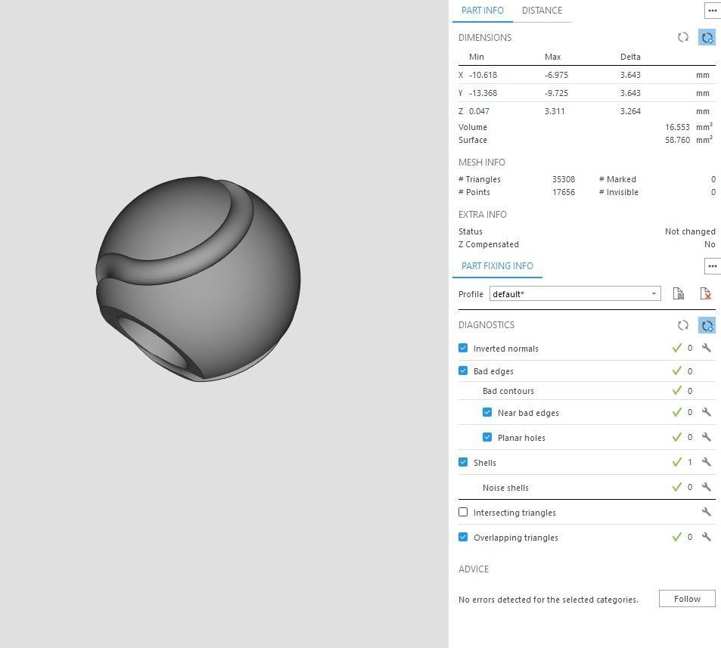
Task: Enable the Intersecting triangles checkbox
Action: (463, 512)
